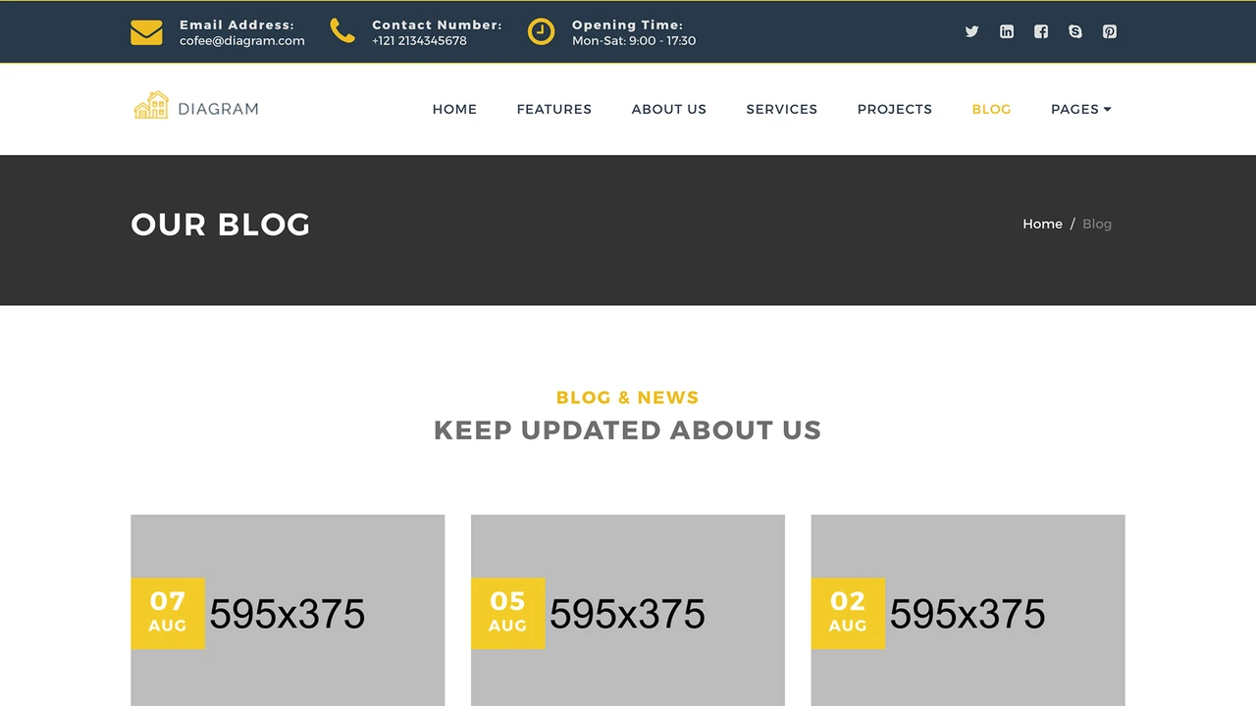Click email address cofee@diagram.com
This screenshot has height=706, width=1256.
click(242, 41)
